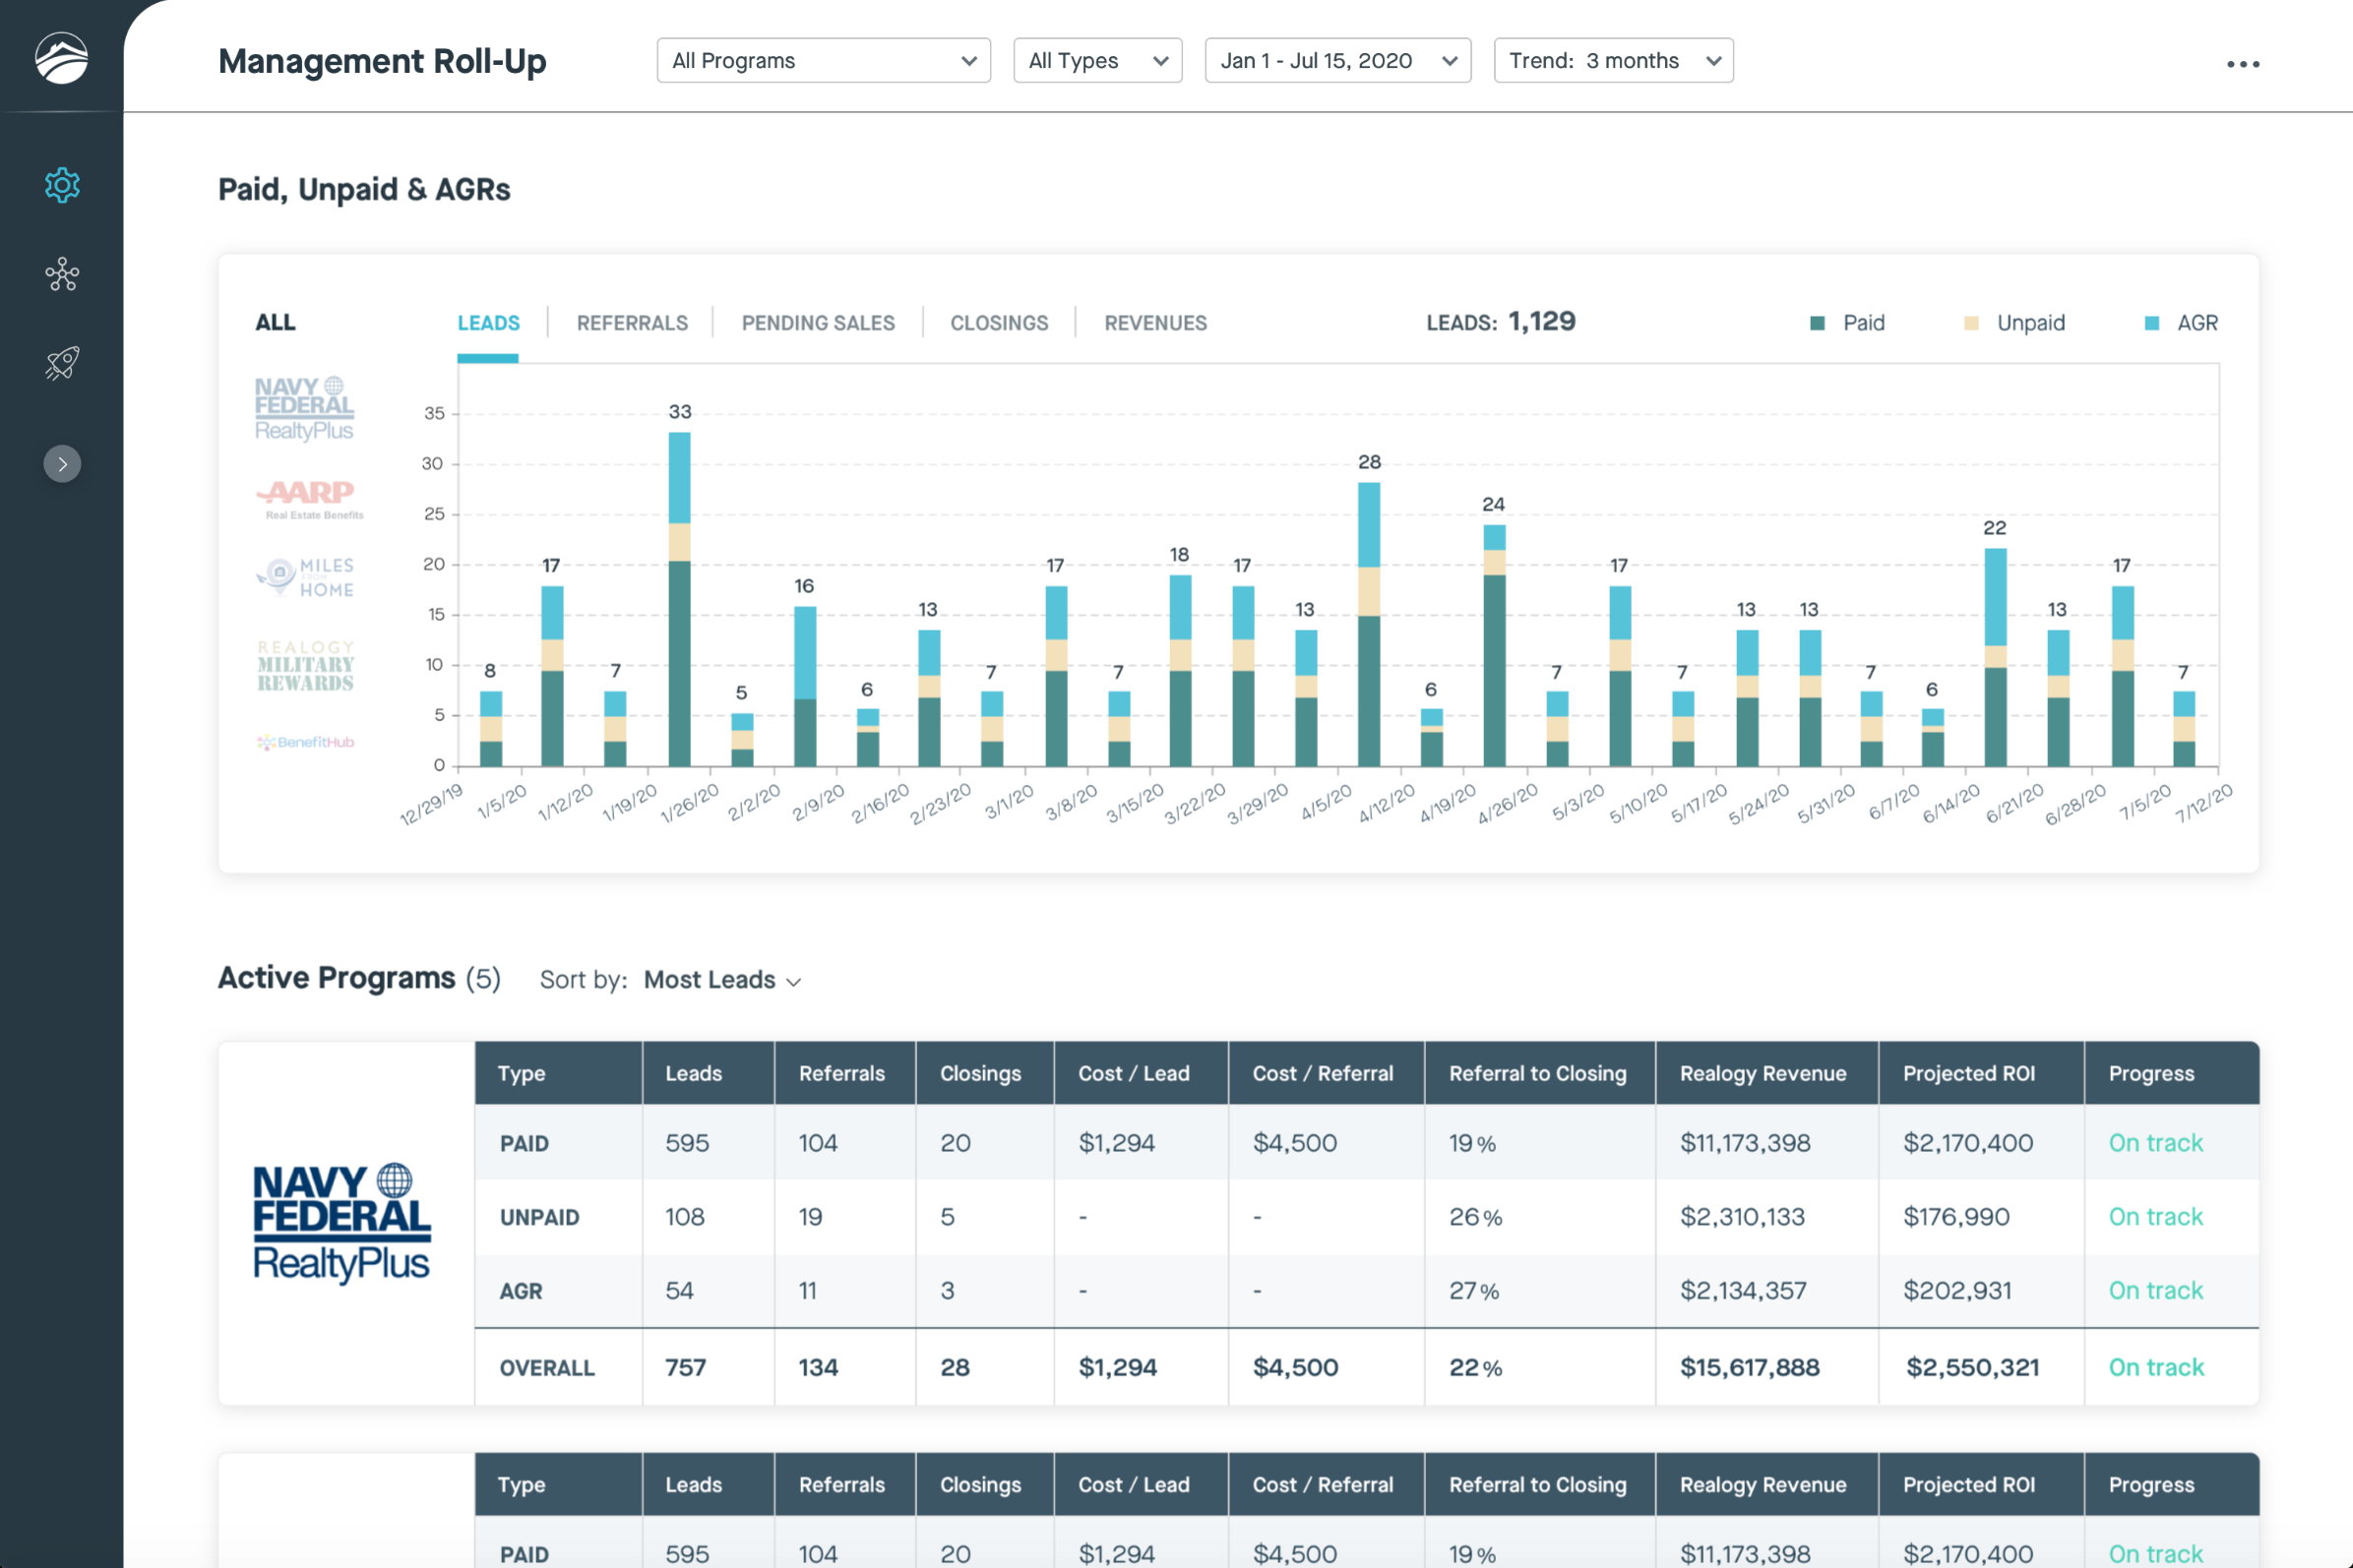Filter chart by Miles From Home logo
The height and width of the screenshot is (1568, 2353).
pyautogui.click(x=306, y=577)
